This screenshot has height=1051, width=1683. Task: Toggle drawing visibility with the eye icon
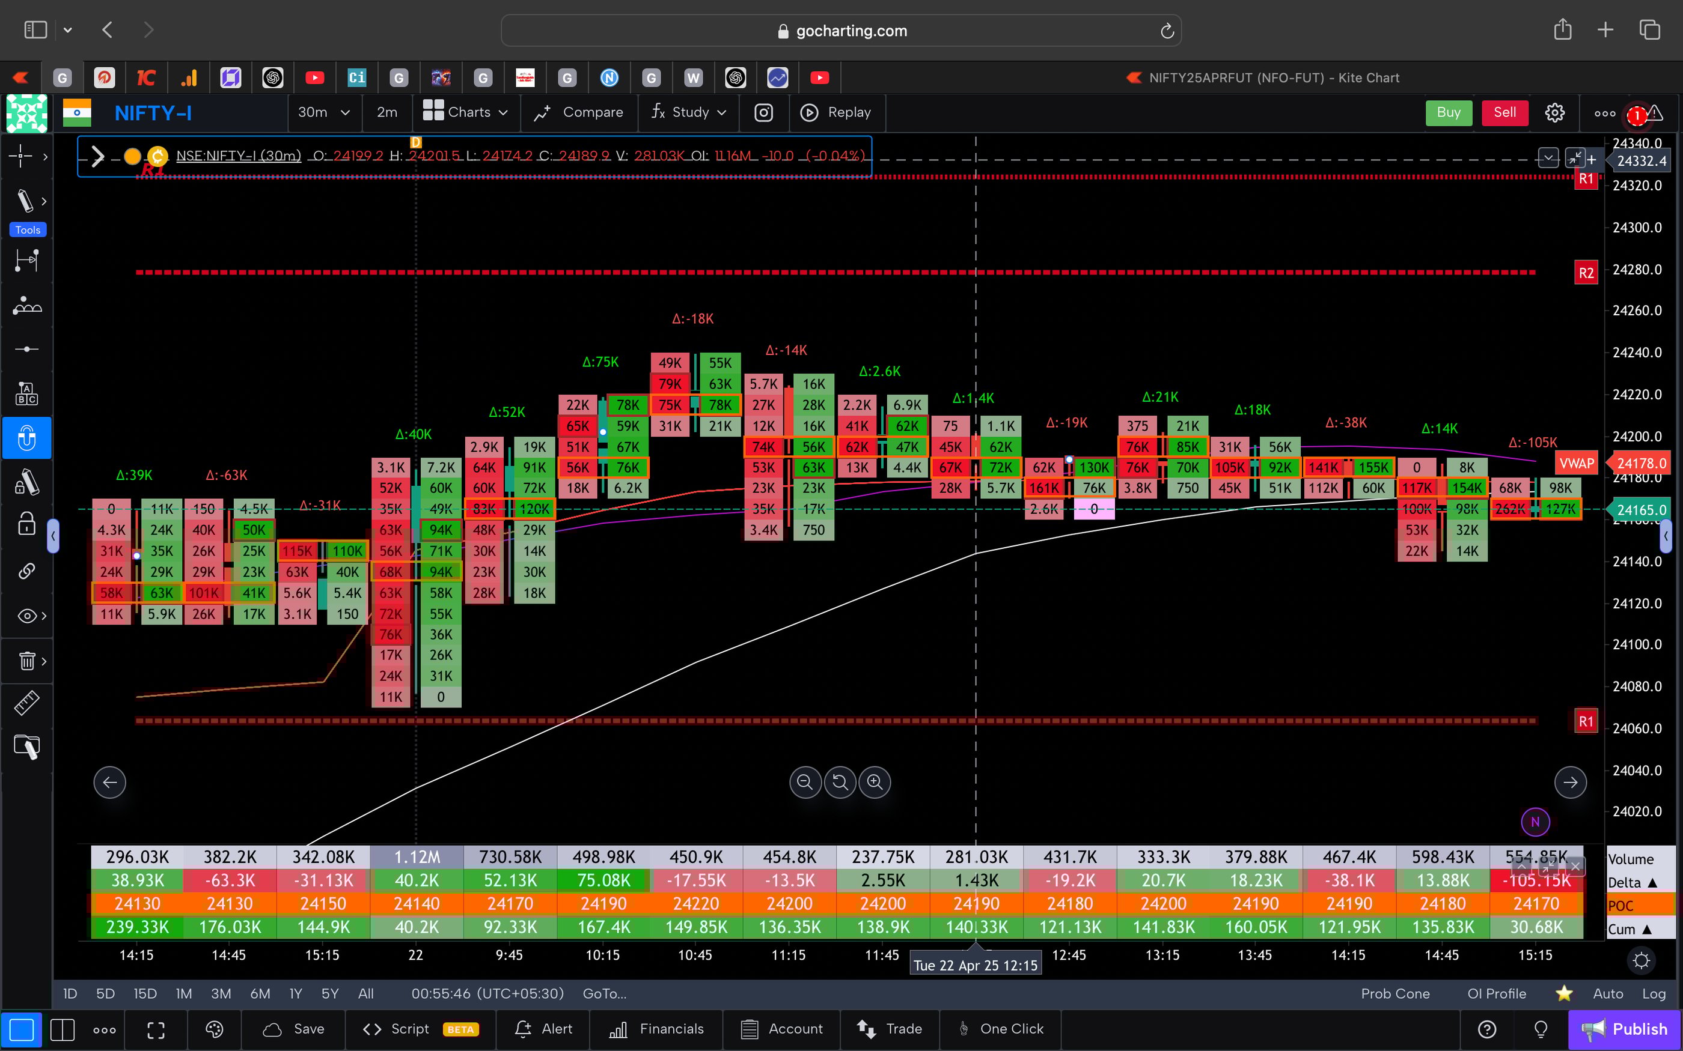26,615
